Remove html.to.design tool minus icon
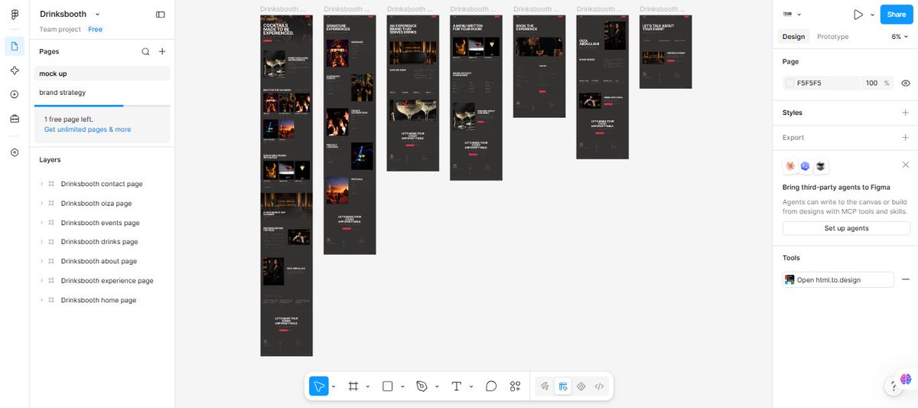 coord(906,280)
